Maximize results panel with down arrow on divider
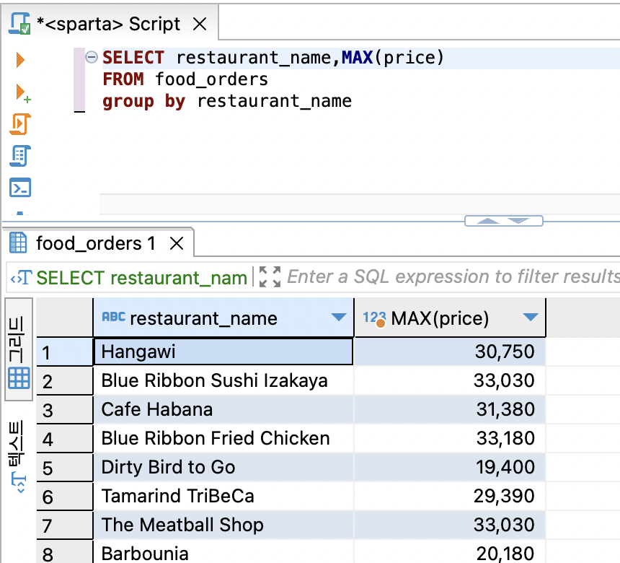The height and width of the screenshot is (563, 620). [x=518, y=221]
